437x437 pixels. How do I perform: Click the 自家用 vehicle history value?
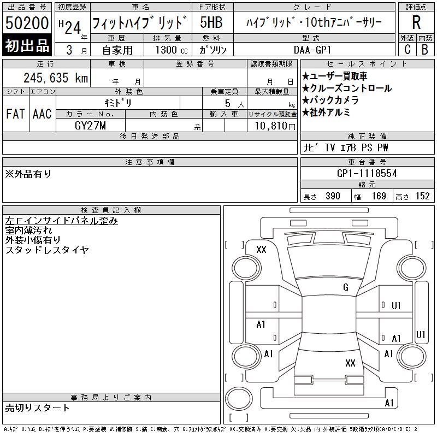tap(117, 50)
